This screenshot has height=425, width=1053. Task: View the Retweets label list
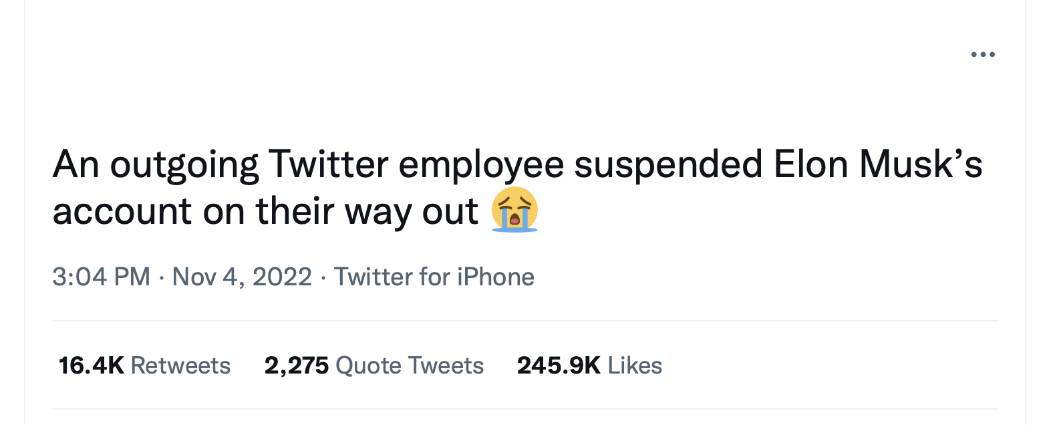(180, 366)
